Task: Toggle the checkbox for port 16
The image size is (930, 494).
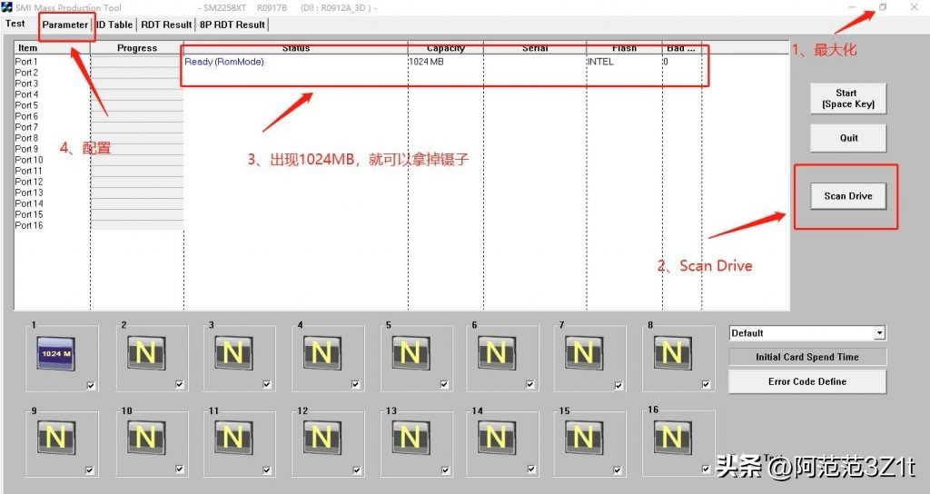Action: (706, 469)
